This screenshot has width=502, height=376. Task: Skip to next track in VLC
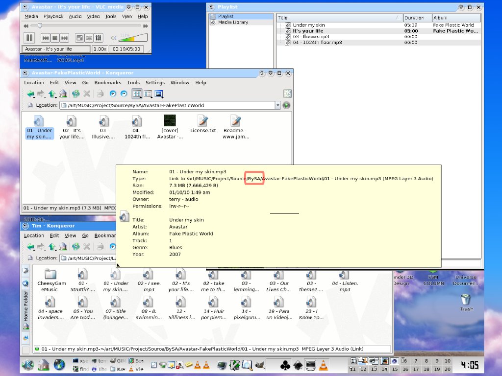[64, 38]
